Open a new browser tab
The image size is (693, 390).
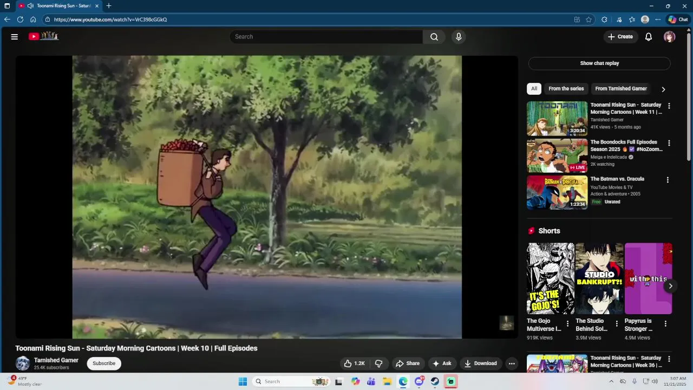[109, 6]
